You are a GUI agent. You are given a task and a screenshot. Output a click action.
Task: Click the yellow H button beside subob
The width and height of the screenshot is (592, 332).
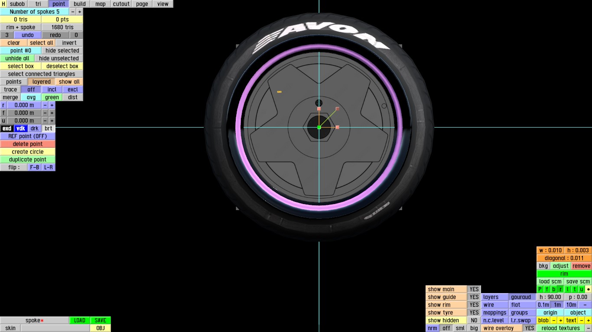(x=3, y=4)
